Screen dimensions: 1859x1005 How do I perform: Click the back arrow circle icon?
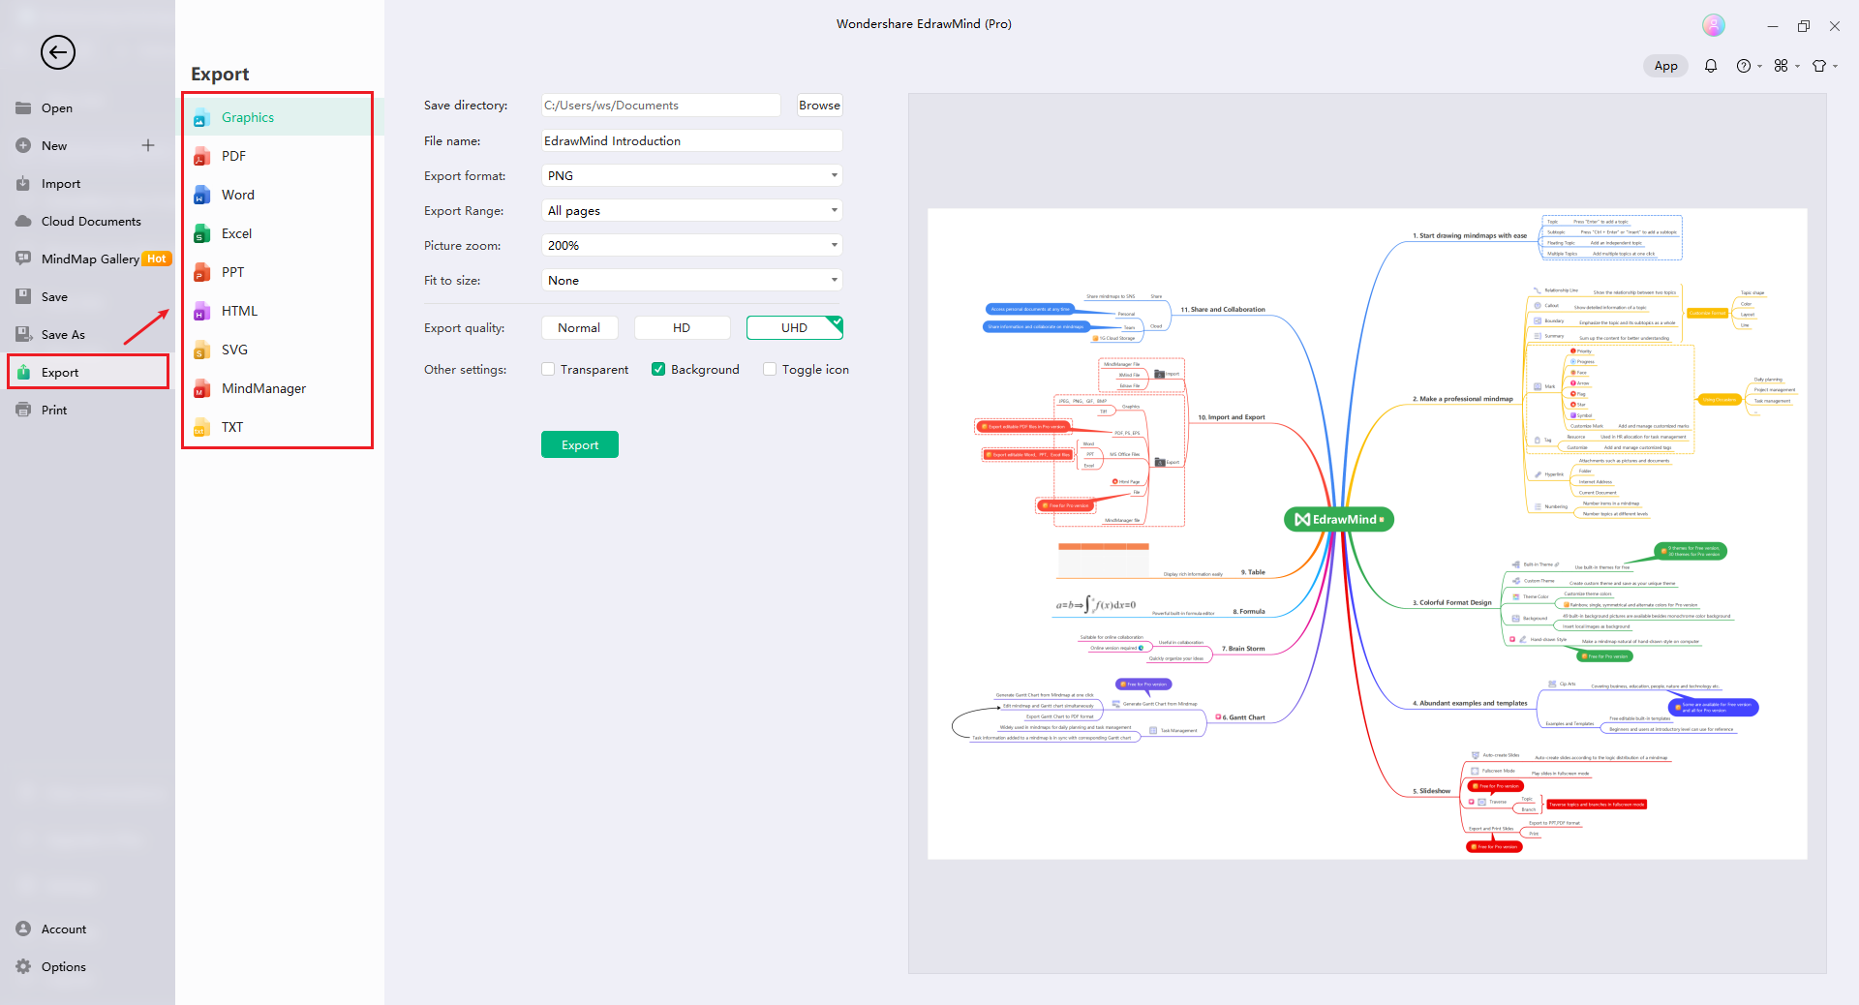[x=58, y=52]
